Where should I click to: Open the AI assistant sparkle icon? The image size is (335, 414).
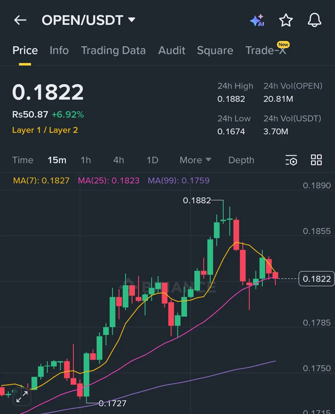(x=257, y=20)
